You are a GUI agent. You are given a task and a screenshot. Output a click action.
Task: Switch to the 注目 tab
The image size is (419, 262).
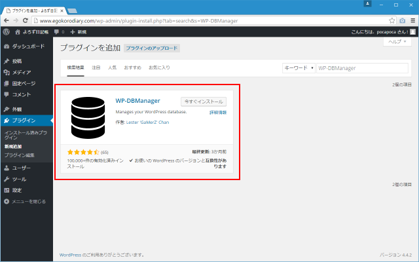point(96,67)
